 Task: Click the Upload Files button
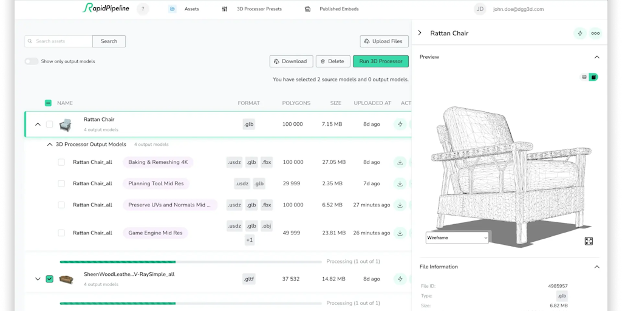(383, 41)
